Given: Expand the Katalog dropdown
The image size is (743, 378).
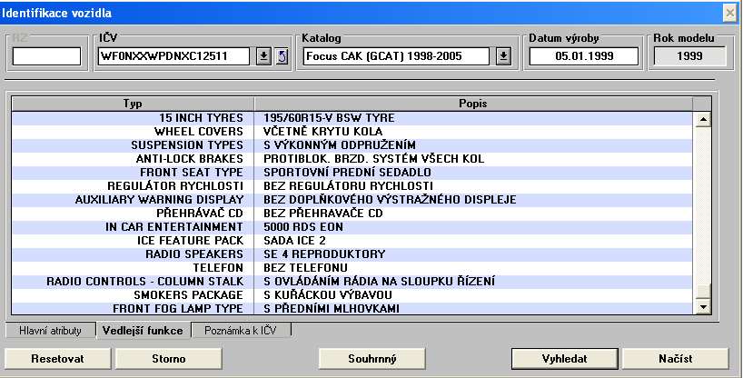Looking at the screenshot, I should pyautogui.click(x=503, y=56).
